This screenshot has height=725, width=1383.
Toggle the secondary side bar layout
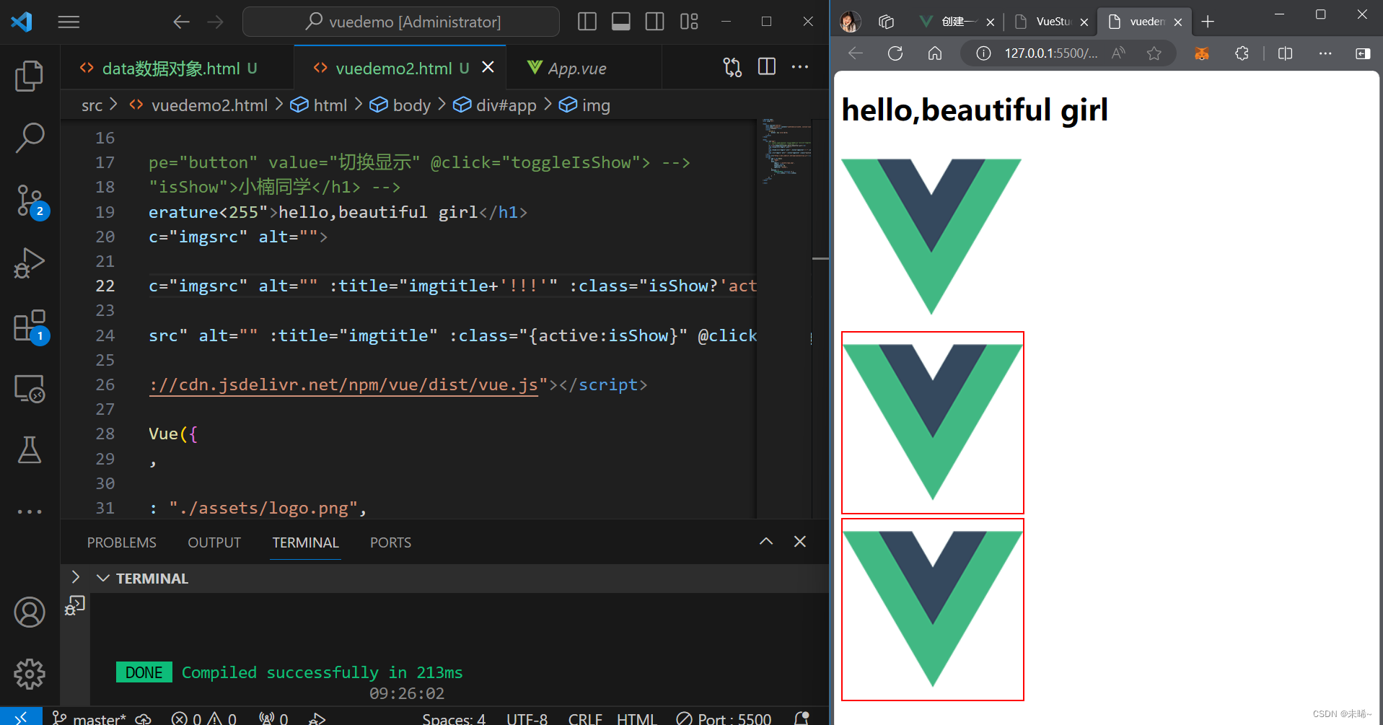coord(654,22)
